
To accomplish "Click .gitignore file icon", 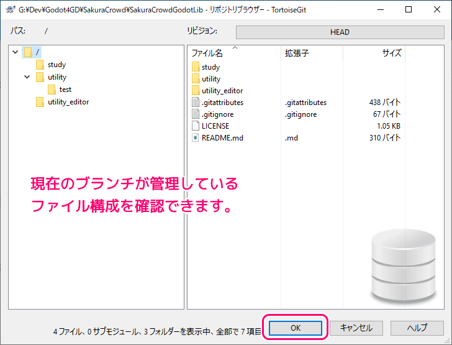I will pyautogui.click(x=196, y=114).
